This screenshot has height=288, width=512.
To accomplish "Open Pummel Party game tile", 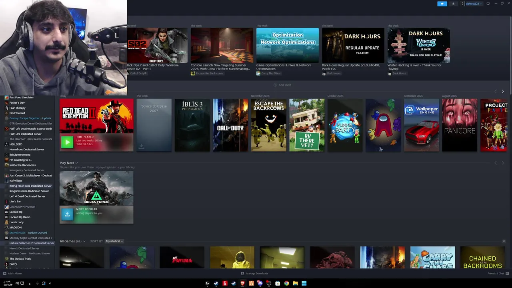I will (345, 125).
